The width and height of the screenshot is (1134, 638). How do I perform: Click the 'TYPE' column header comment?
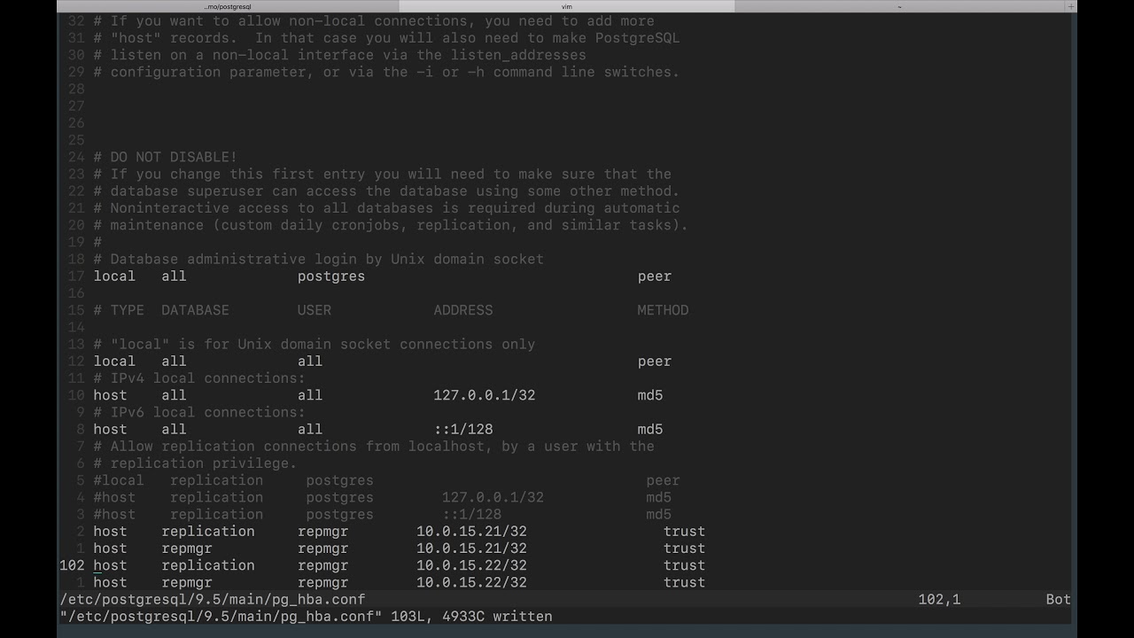[x=127, y=310]
